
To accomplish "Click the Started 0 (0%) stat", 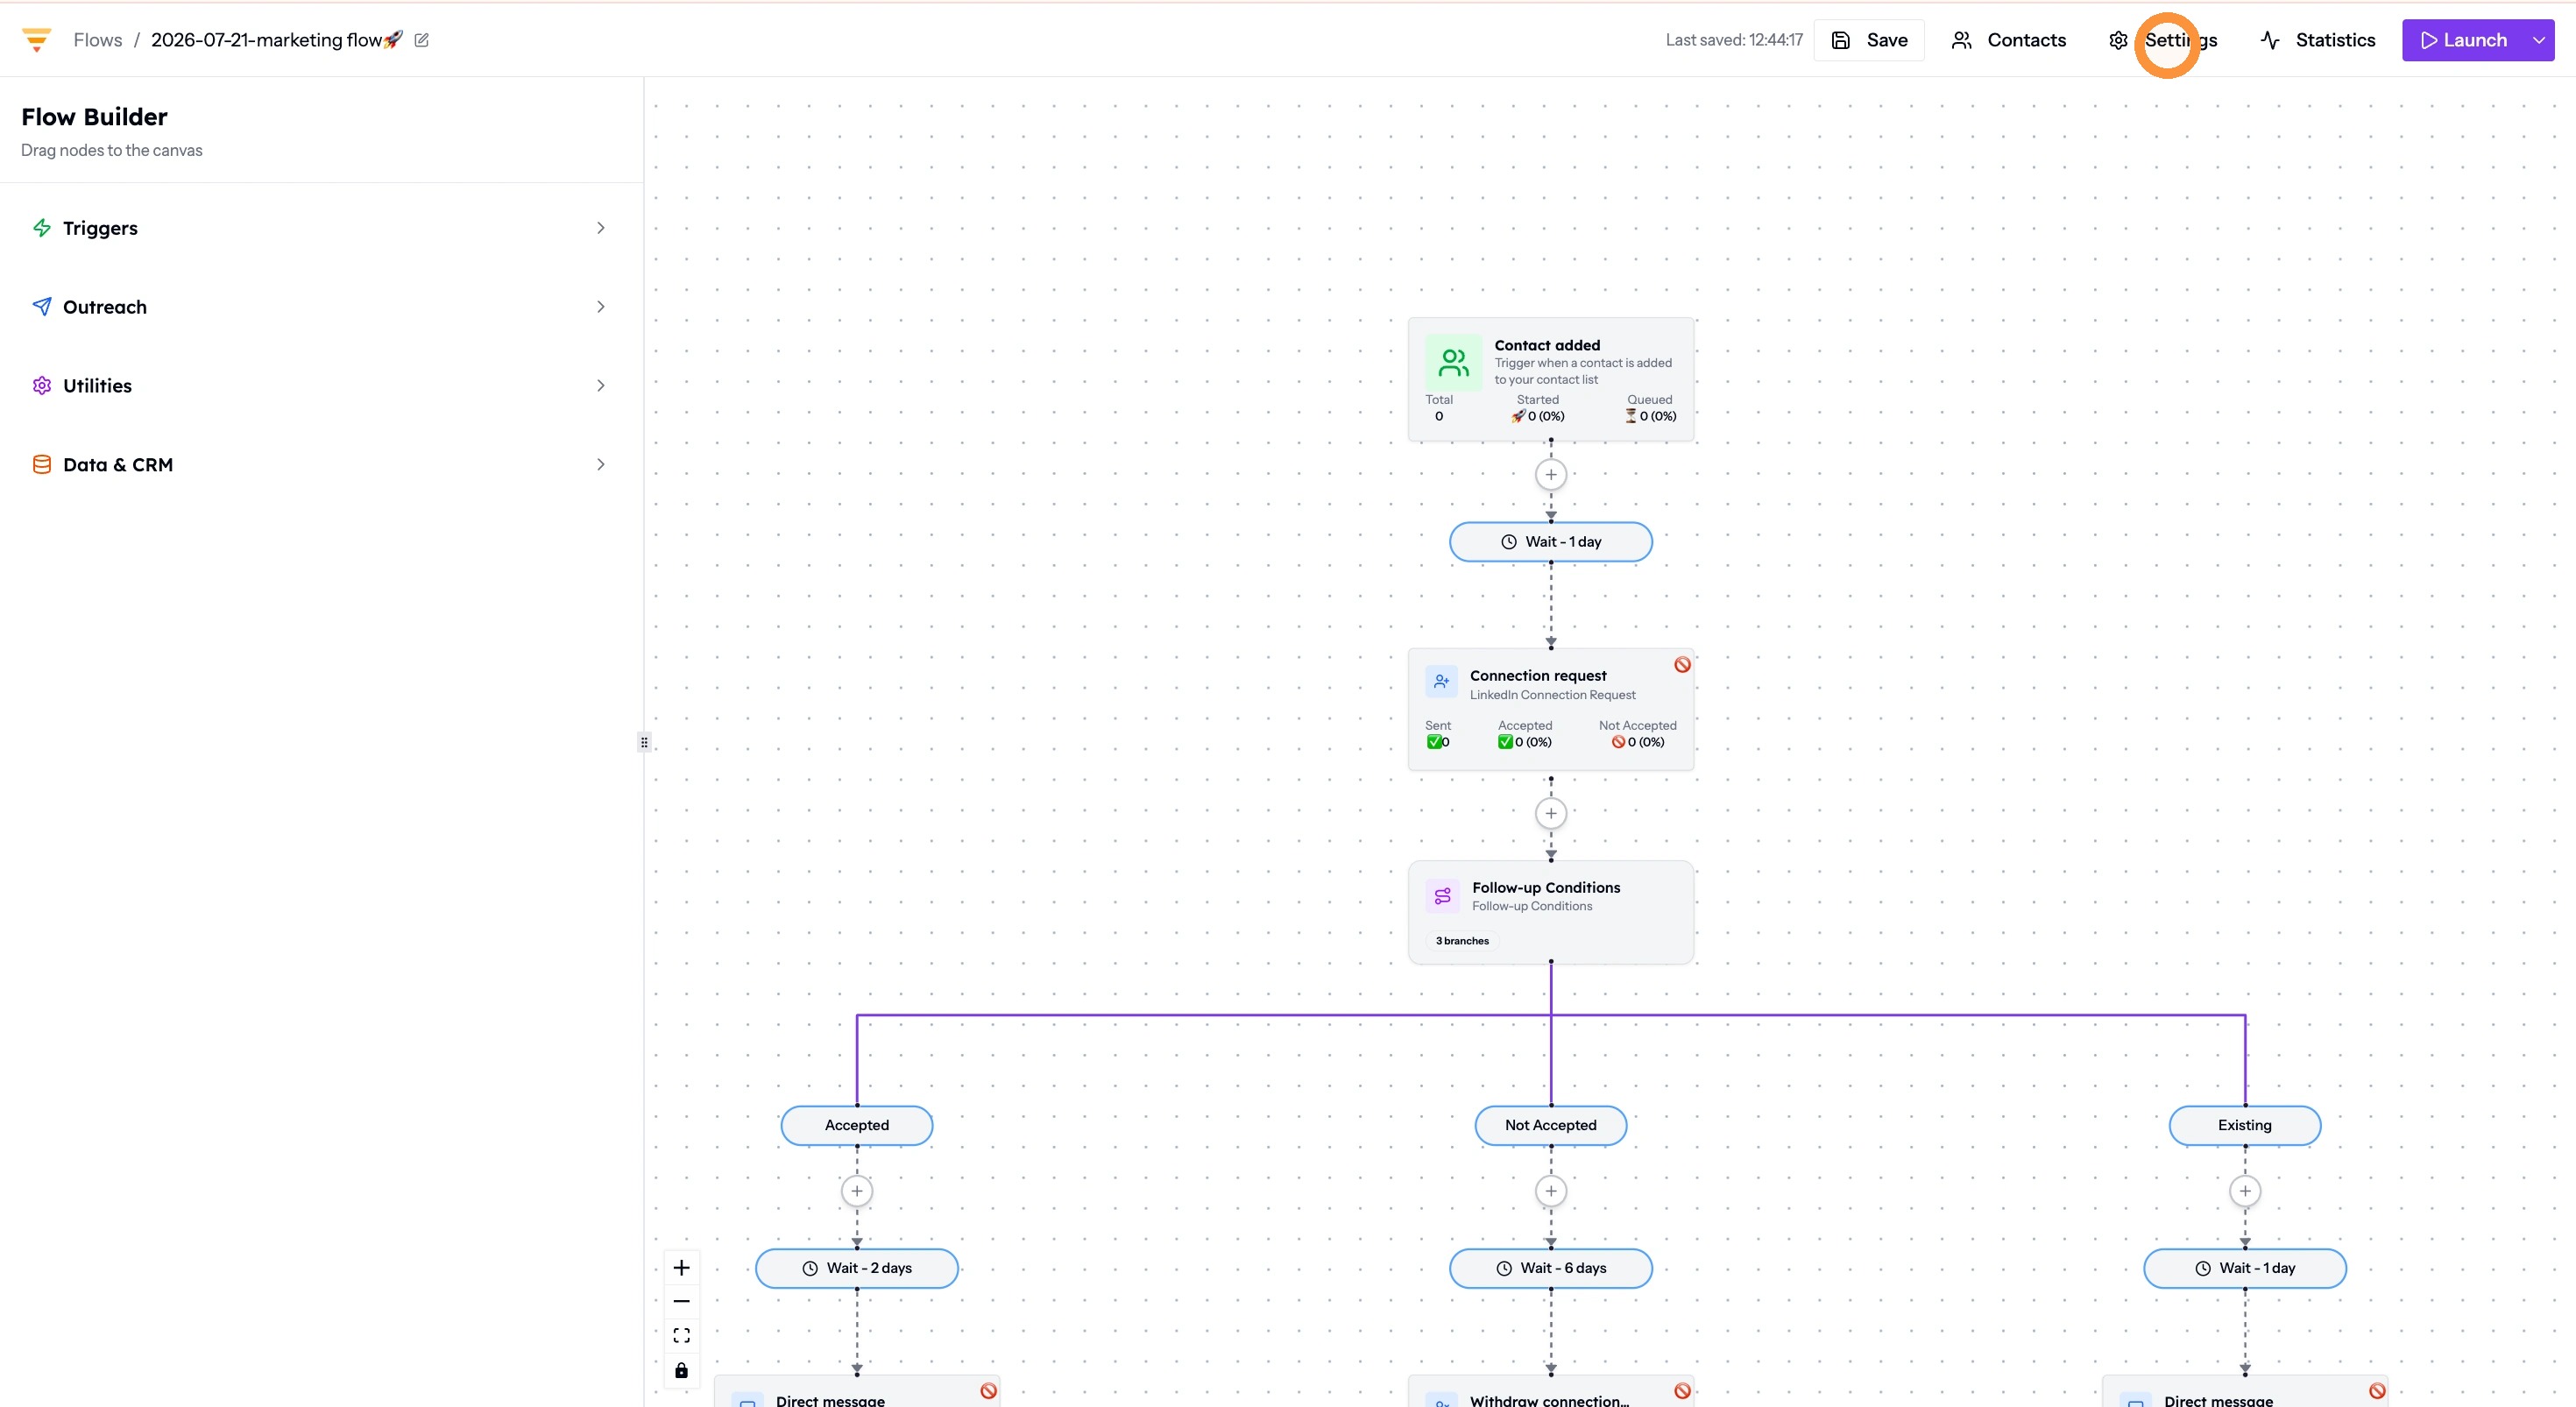I will (x=1538, y=408).
